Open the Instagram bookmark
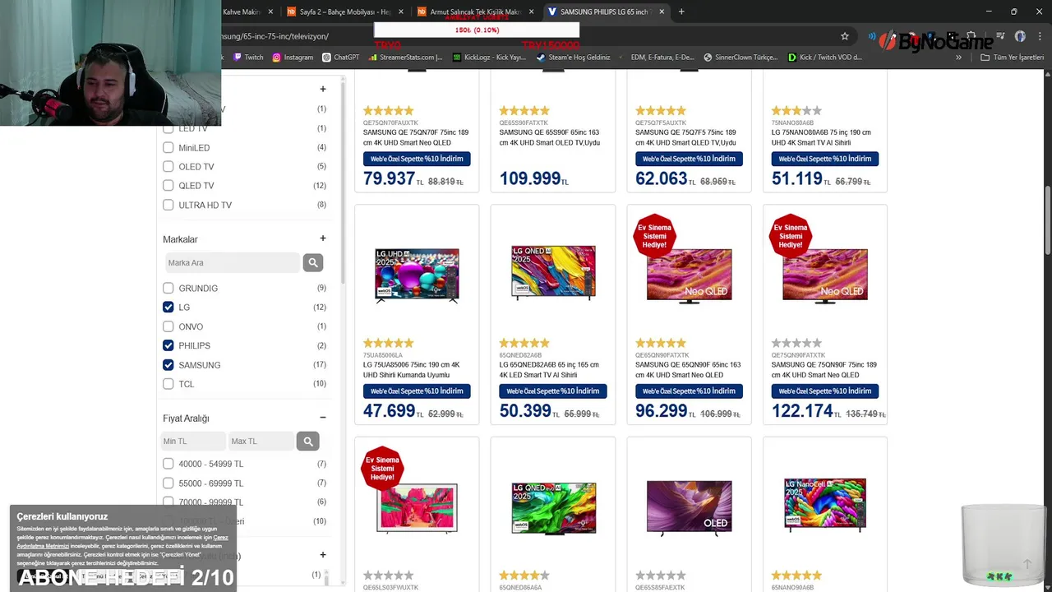The height and width of the screenshot is (592, 1052). click(x=293, y=58)
